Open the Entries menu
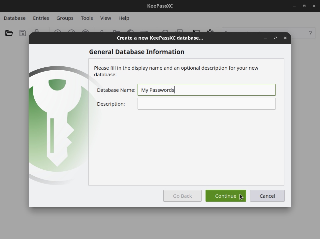 [x=41, y=18]
